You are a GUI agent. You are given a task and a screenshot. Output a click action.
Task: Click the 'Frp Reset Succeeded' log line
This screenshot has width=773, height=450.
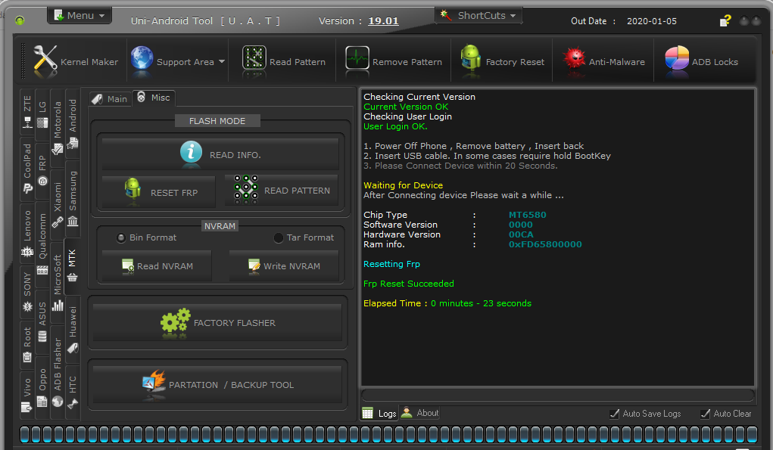(408, 284)
